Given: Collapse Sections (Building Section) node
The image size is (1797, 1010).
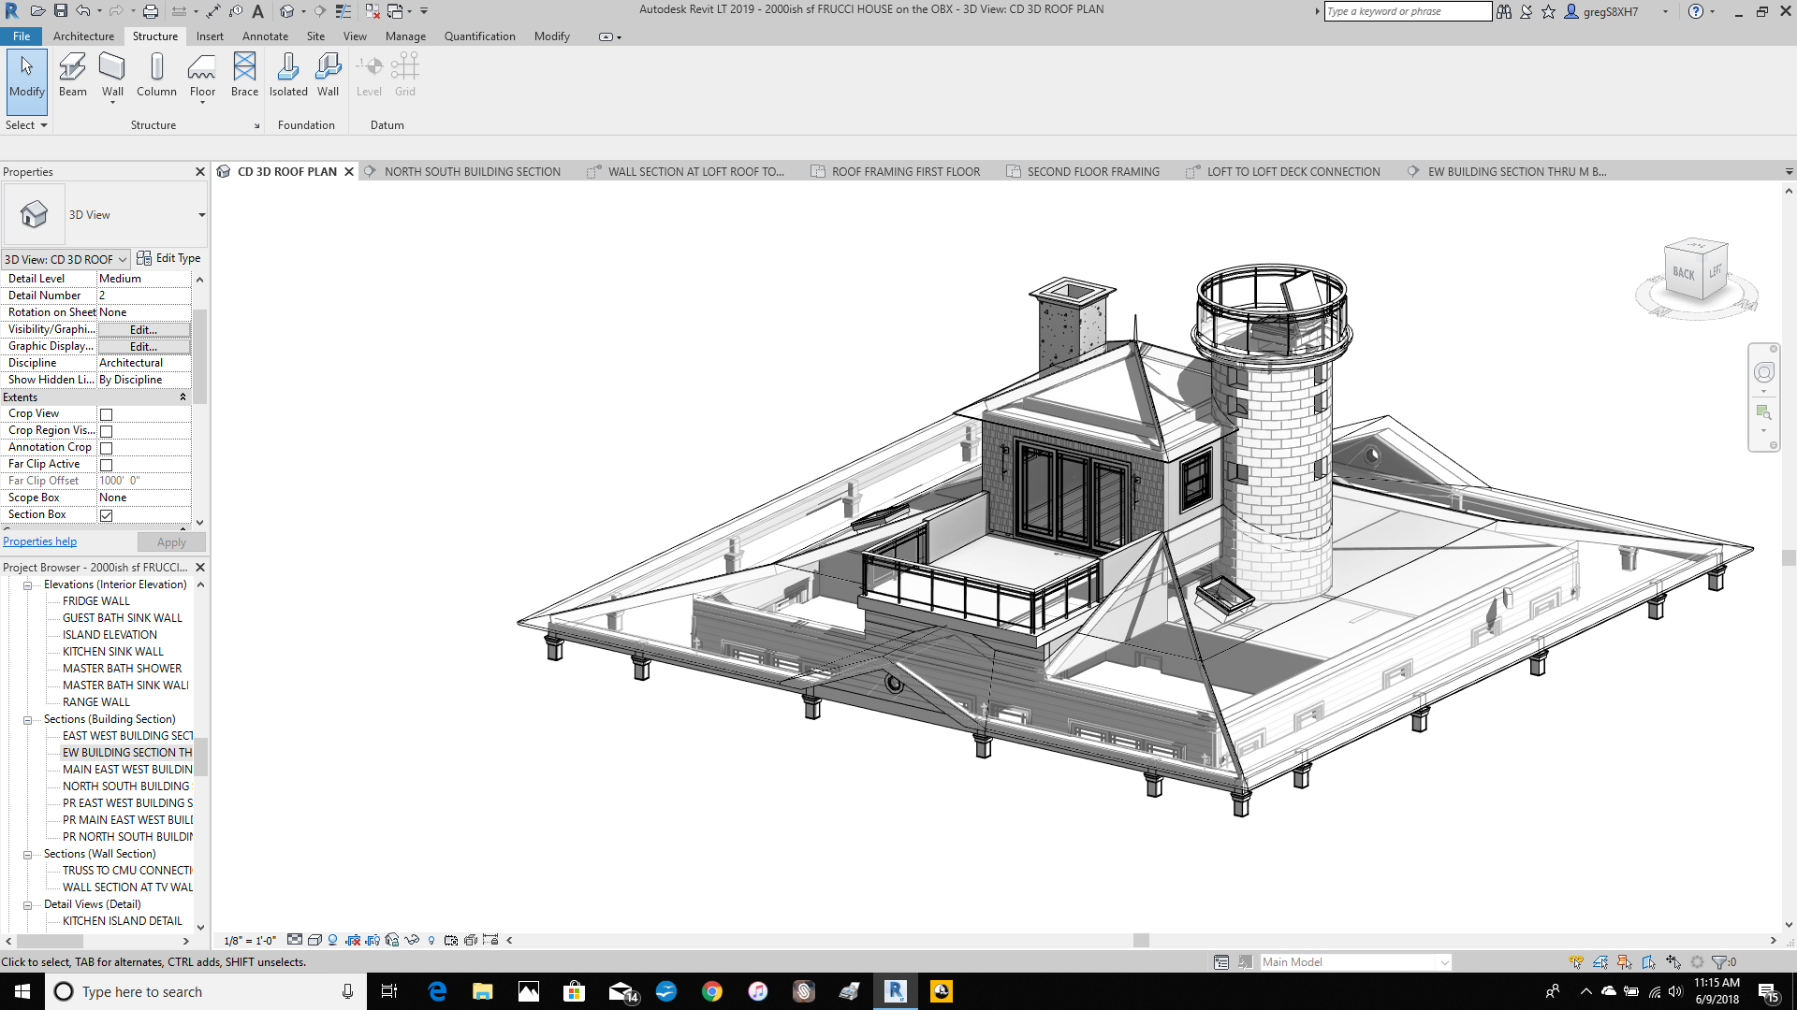Looking at the screenshot, I should (x=28, y=720).
